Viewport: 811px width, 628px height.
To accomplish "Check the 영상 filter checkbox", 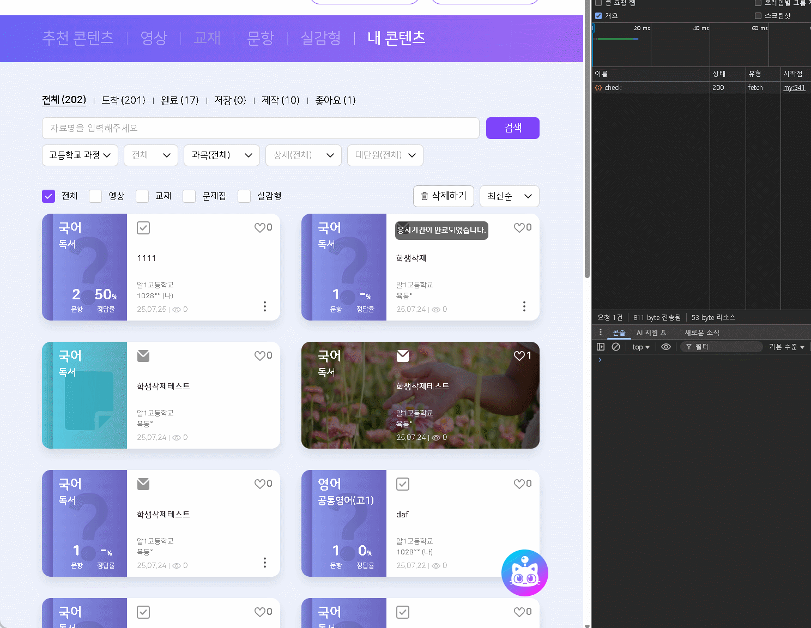I will coord(95,196).
